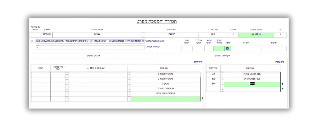Open the dropdown in the empty new customer row
The width and height of the screenshot is (318, 134).
[x=222, y=89]
